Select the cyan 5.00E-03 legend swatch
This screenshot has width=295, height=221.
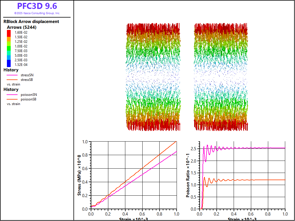click(x=9, y=56)
